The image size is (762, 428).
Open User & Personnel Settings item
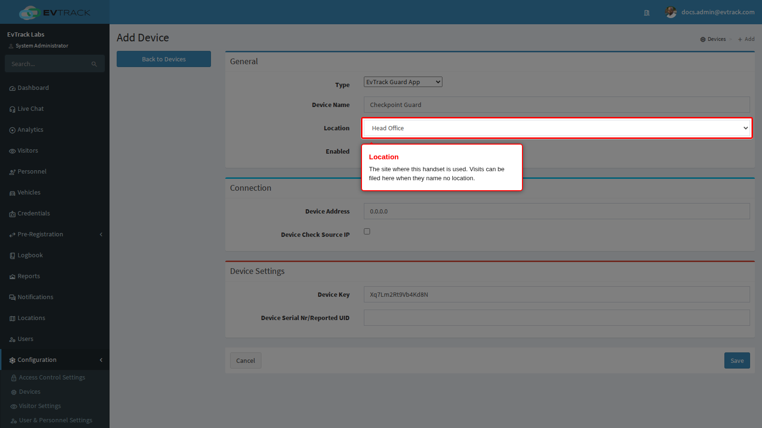(55, 420)
